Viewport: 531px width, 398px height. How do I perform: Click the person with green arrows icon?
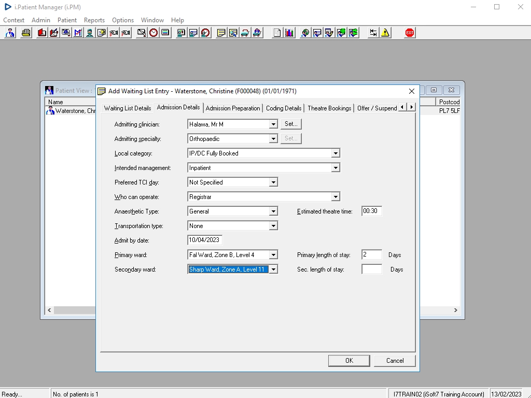[x=353, y=33]
